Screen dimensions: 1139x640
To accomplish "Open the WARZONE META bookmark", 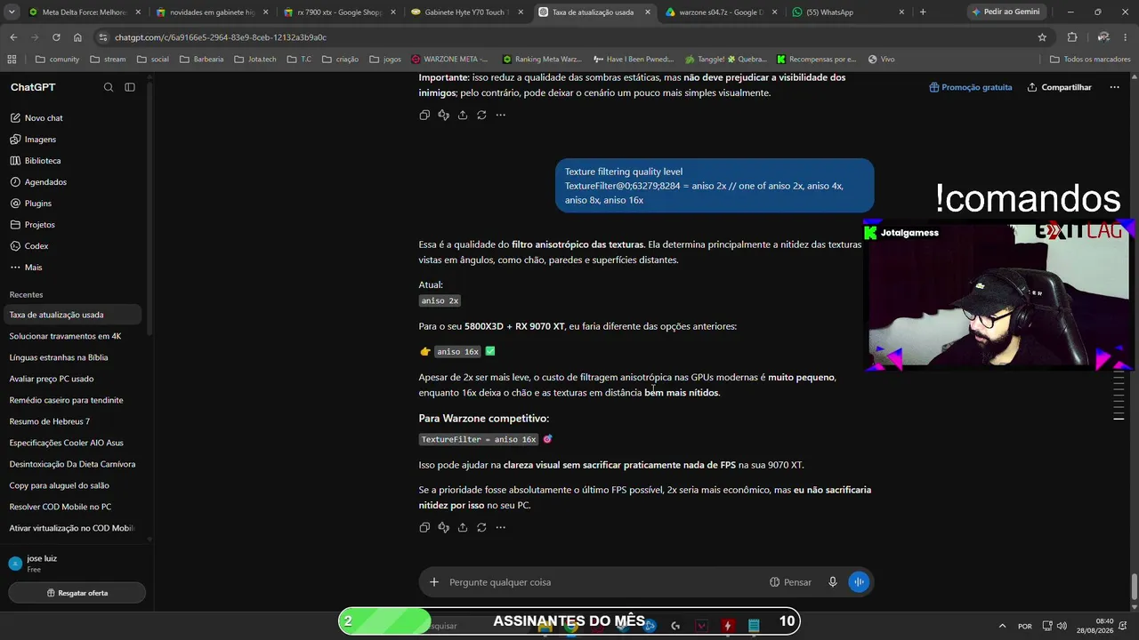I will pyautogui.click(x=449, y=60).
